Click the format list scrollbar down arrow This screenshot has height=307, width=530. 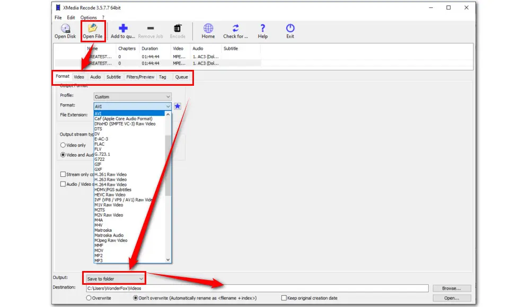[169, 260]
